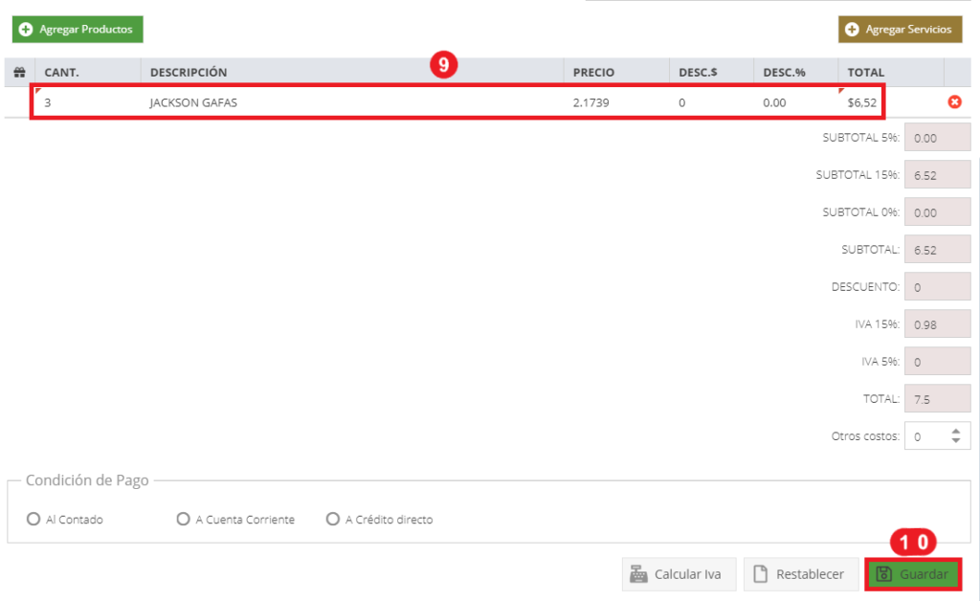The image size is (980, 601).
Task: Click the Calcular Iva button
Action: coord(679,574)
